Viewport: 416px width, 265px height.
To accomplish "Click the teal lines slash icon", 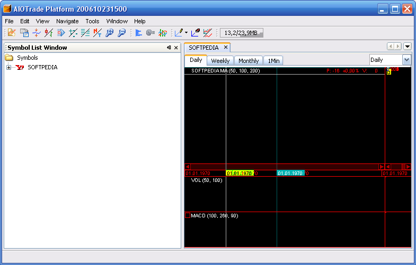I will click(85, 33).
